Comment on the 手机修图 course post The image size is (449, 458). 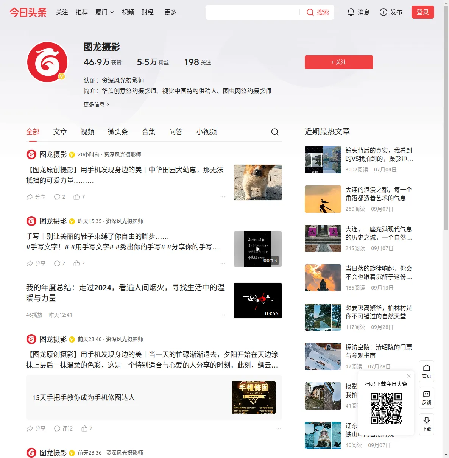pyautogui.click(x=63, y=428)
